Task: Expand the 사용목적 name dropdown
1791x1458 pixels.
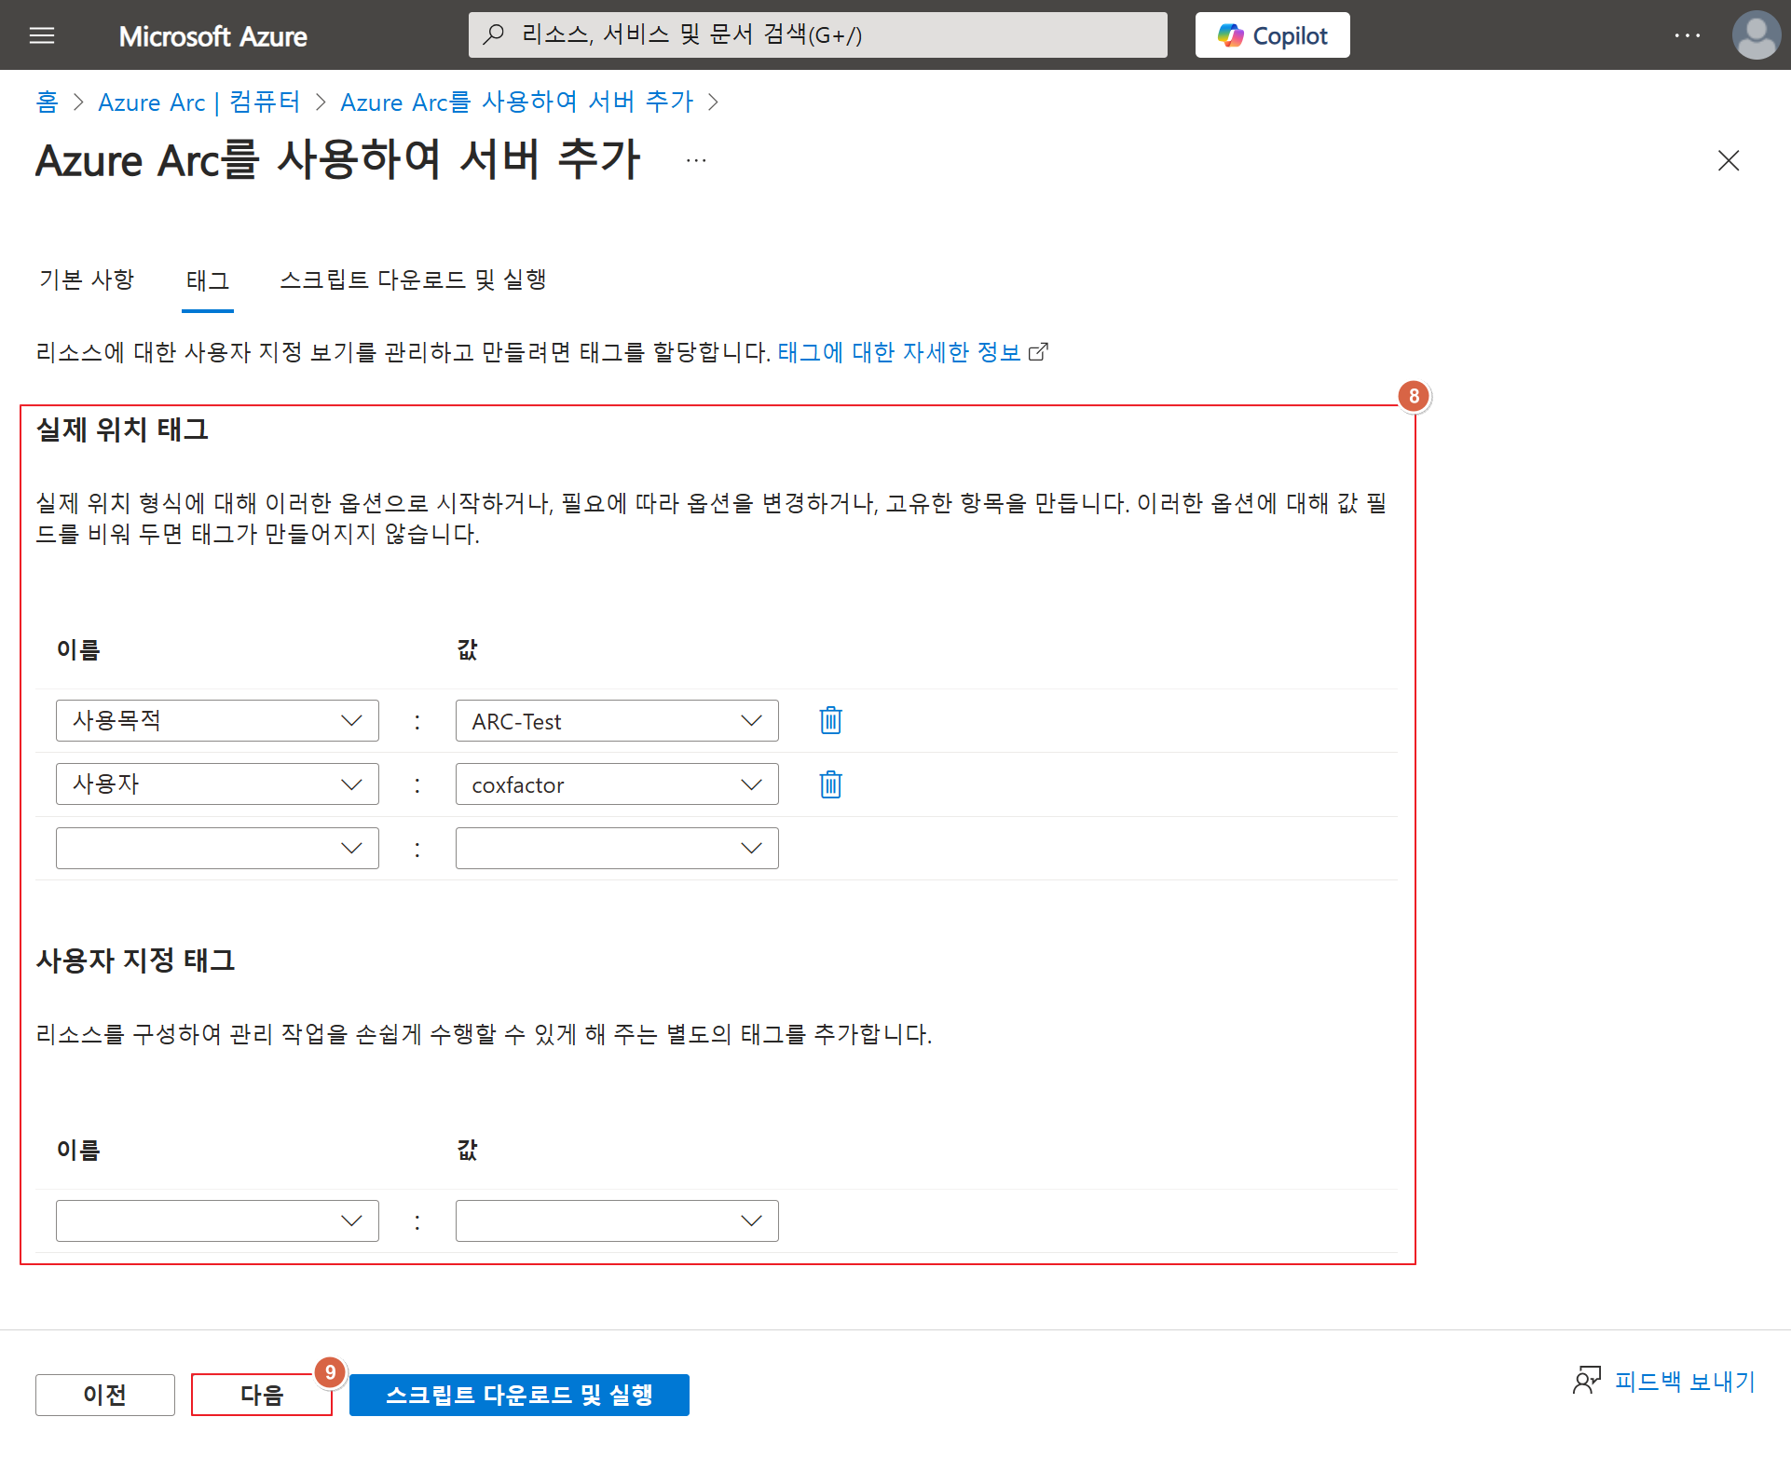Action: coord(350,720)
